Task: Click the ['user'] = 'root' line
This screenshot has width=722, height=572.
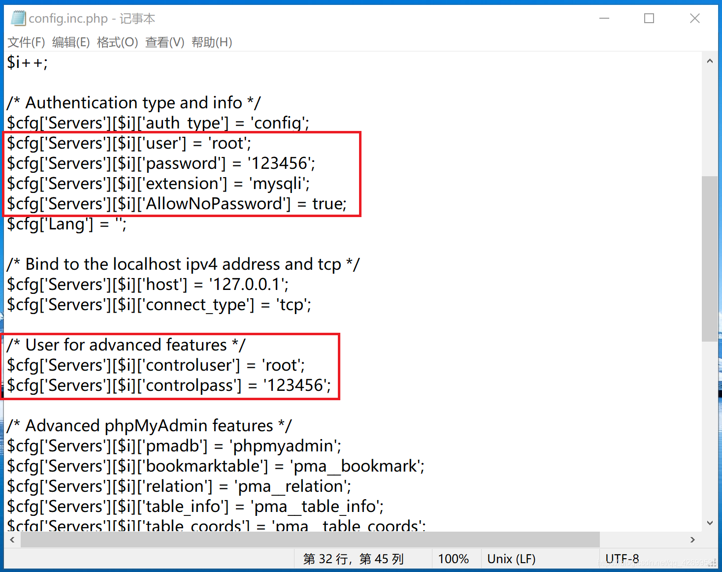Action: 129,143
